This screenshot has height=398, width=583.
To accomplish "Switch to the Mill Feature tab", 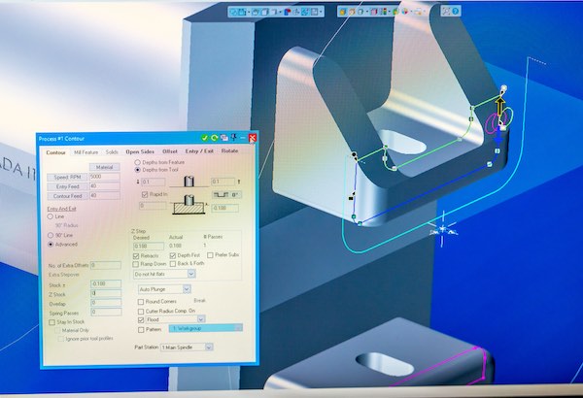I will click(86, 151).
